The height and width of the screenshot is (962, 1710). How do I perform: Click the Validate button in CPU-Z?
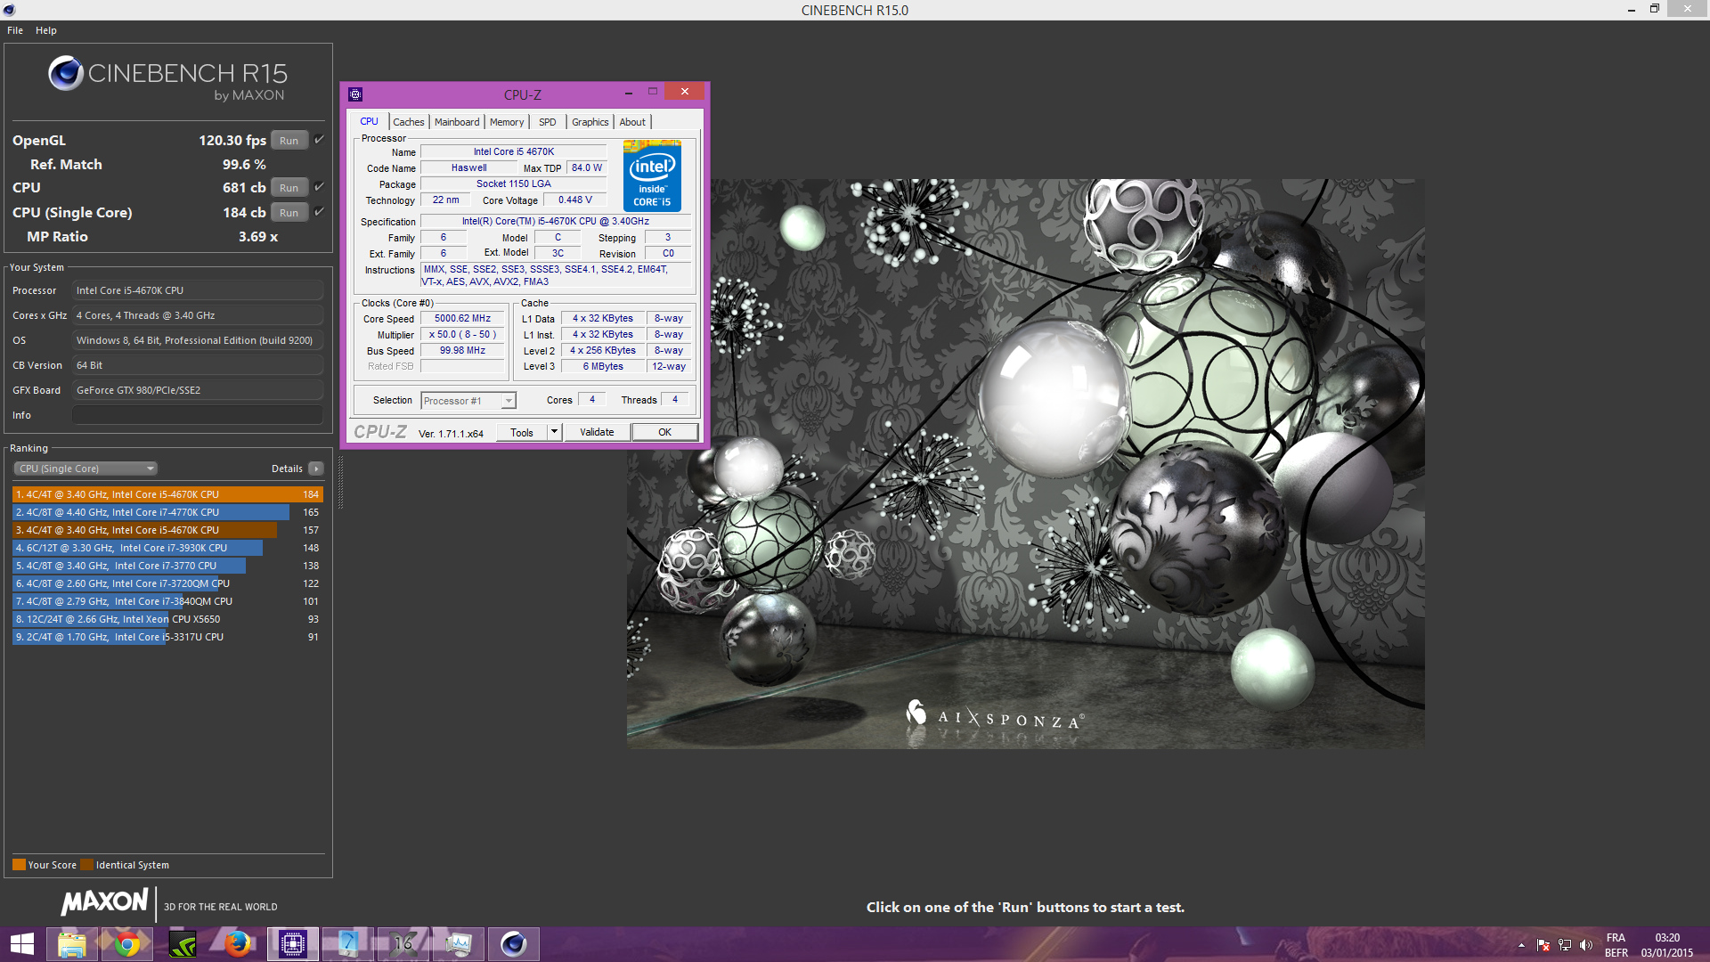597,432
